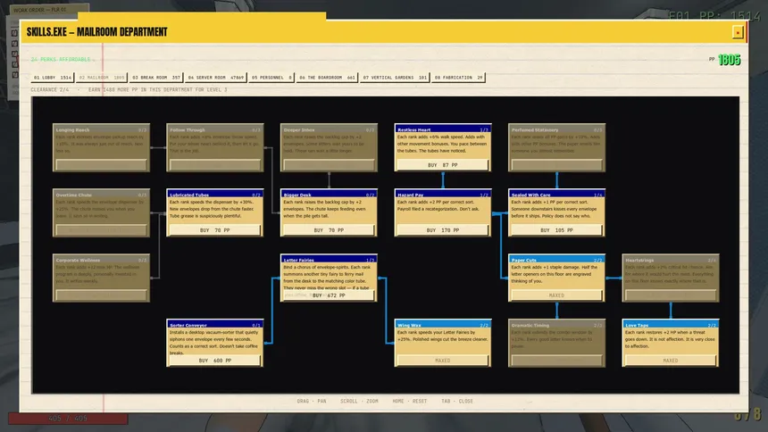Go to the 06 The Boardroom tab
This screenshot has width=768, height=432.
[x=327, y=78]
